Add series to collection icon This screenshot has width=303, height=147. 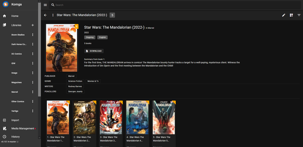[291, 15]
